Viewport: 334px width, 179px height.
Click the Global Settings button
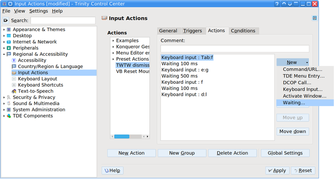coord(285,153)
